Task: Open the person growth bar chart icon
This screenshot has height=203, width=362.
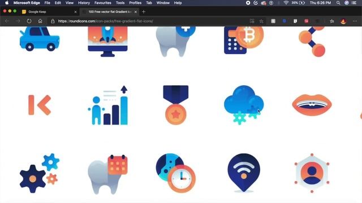Action: [108, 105]
